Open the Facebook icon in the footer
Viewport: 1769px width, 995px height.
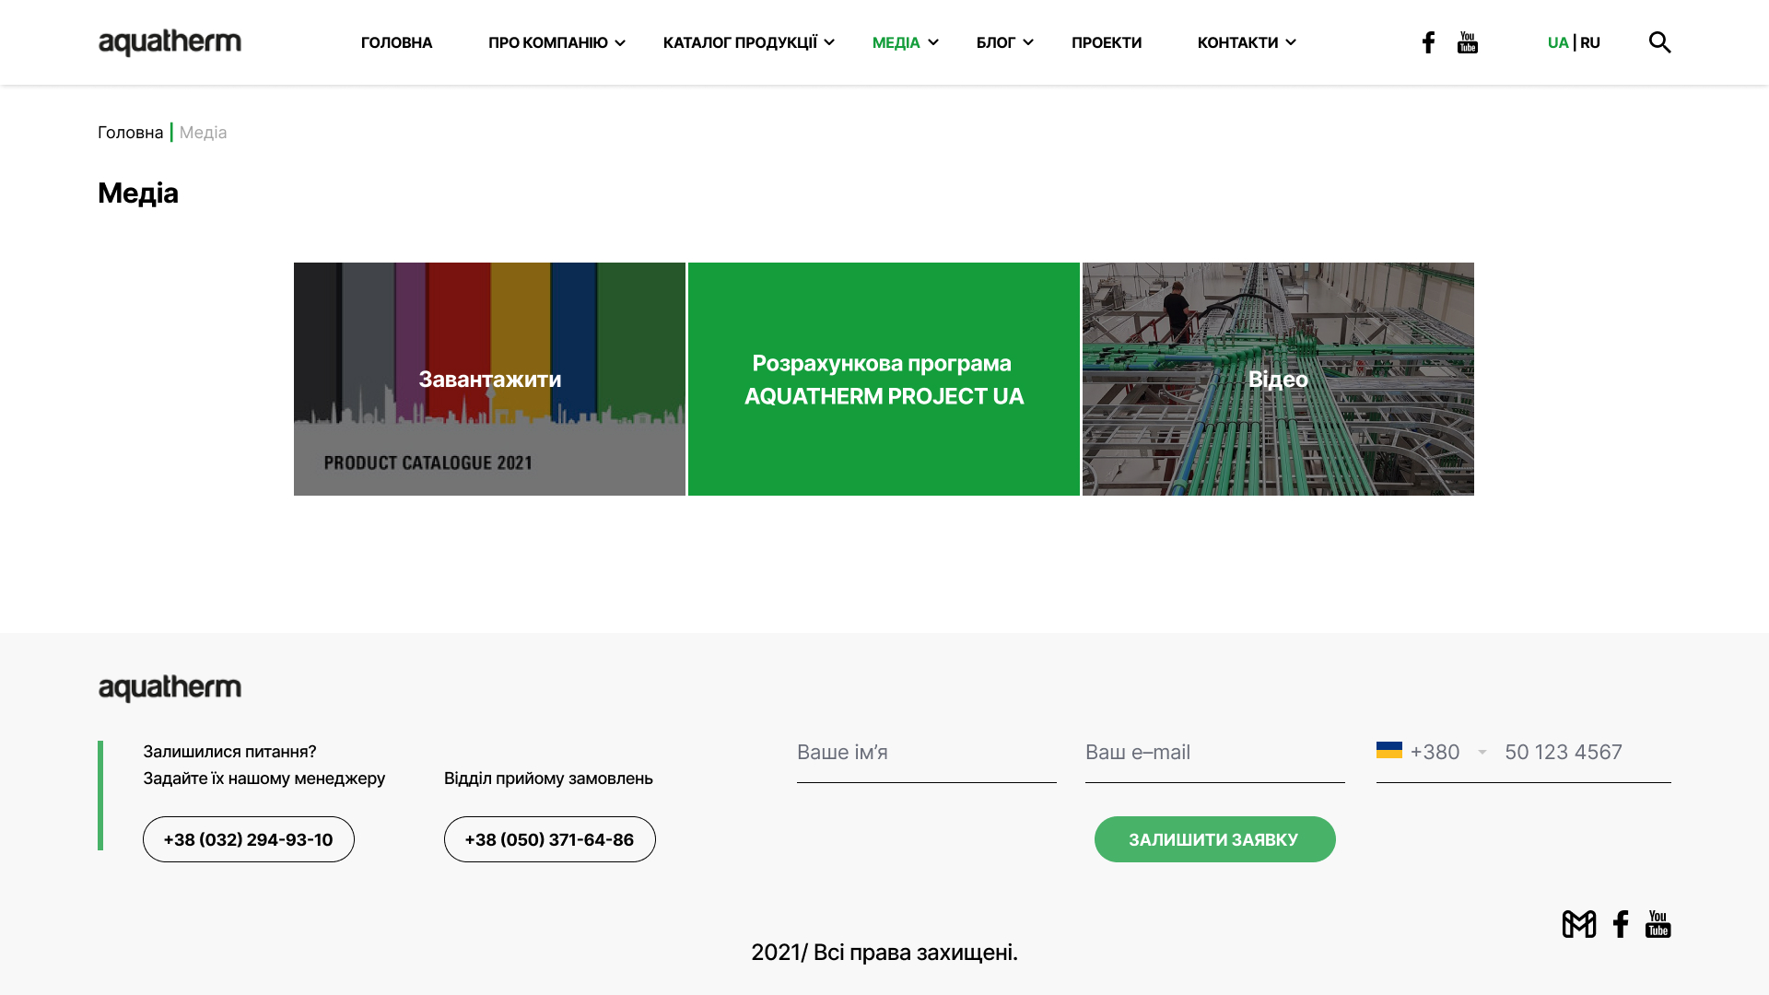(1621, 924)
